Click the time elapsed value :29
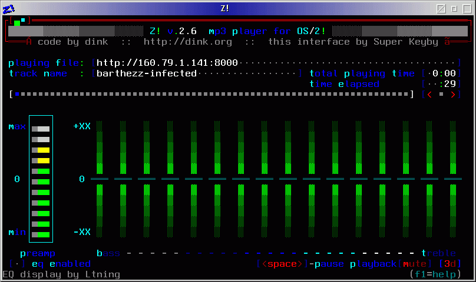The width and height of the screenshot is (476, 282). pos(447,84)
